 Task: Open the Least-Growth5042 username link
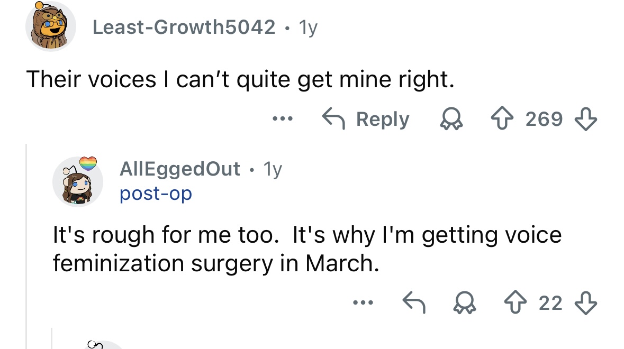pos(184,27)
